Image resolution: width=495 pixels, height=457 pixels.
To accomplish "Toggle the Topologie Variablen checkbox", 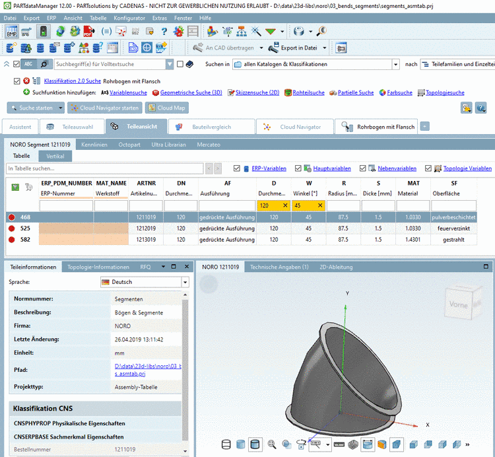I will (x=428, y=168).
